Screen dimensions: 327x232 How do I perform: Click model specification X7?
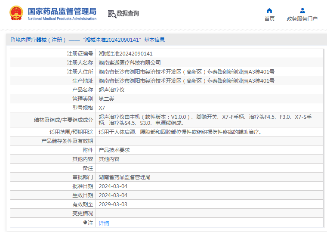(102, 108)
